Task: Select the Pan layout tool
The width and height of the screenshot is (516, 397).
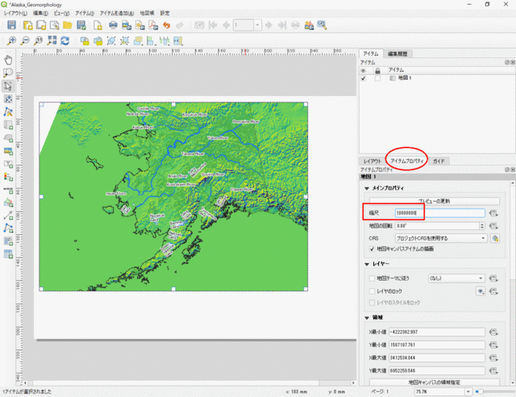Action: click(x=8, y=60)
